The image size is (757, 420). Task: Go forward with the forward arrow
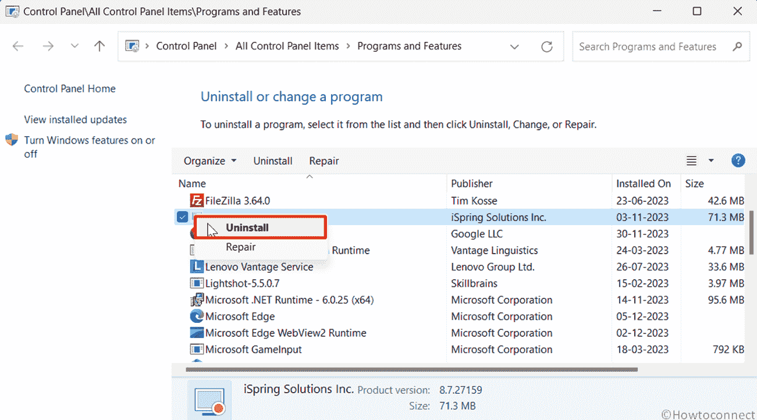(x=48, y=47)
